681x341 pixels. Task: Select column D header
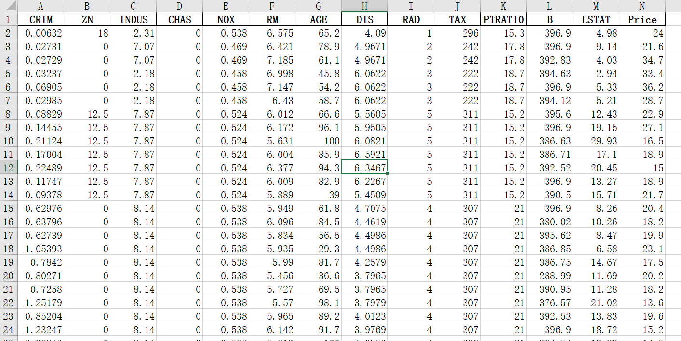click(179, 6)
